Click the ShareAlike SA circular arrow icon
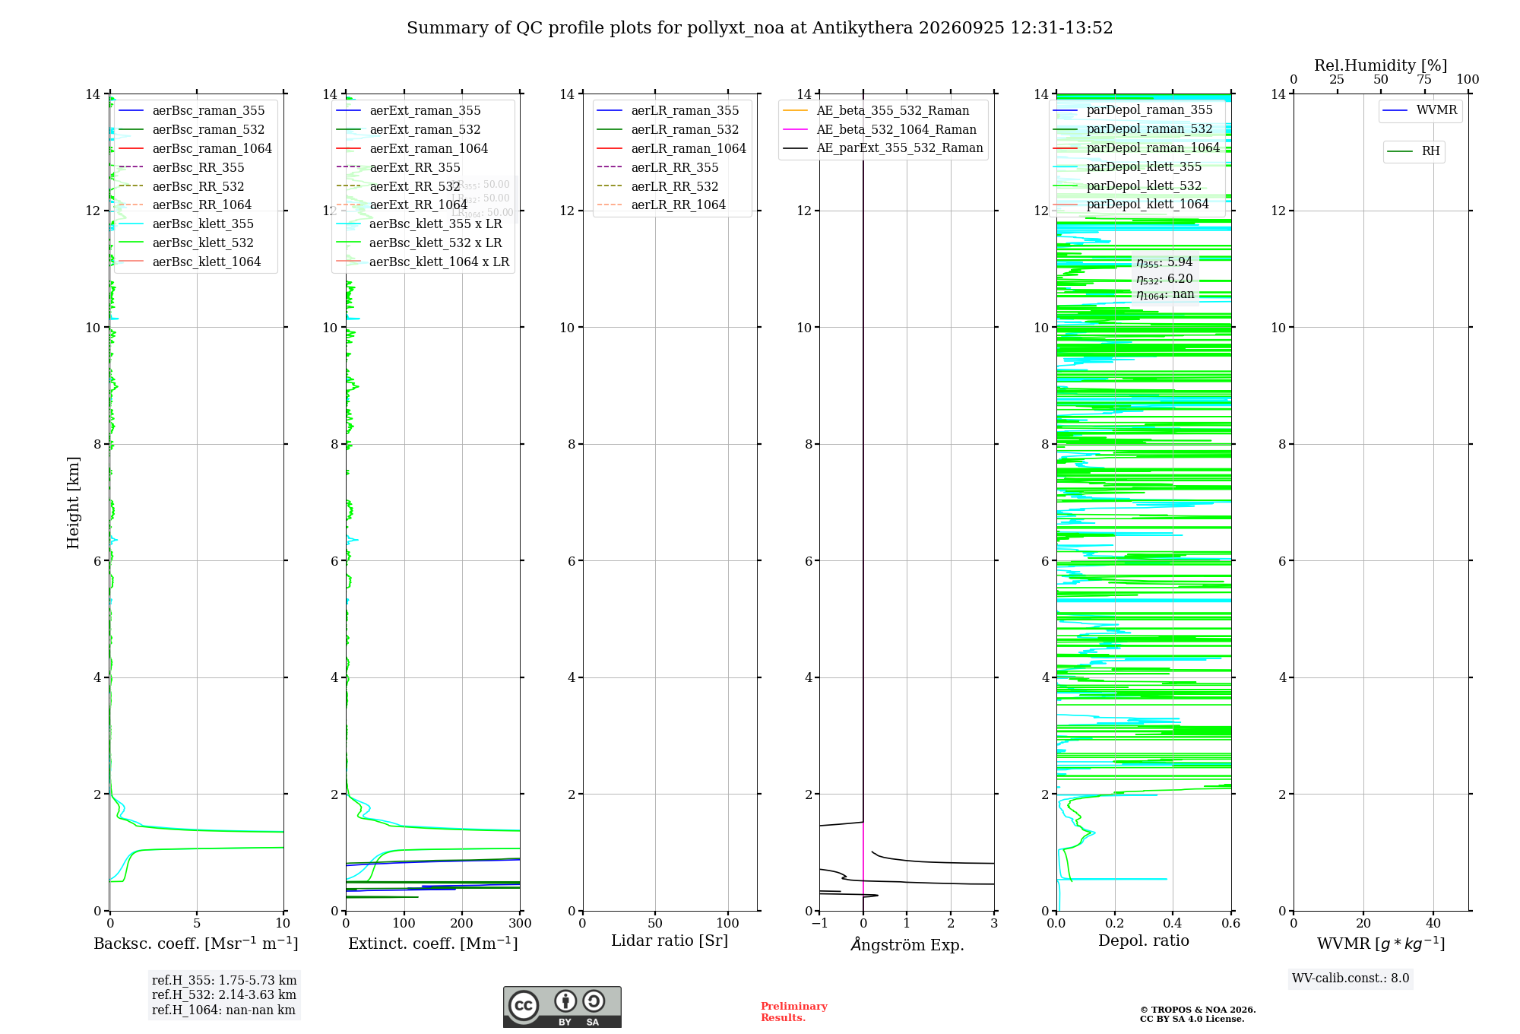This screenshot has height=1034, width=1520. [x=594, y=1001]
